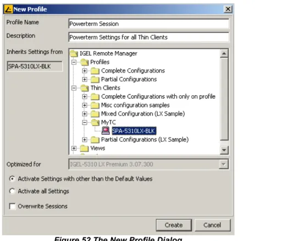The image size is (286, 241).
Task: Click the Misc configuration samples folder icon
Action: coord(95,105)
